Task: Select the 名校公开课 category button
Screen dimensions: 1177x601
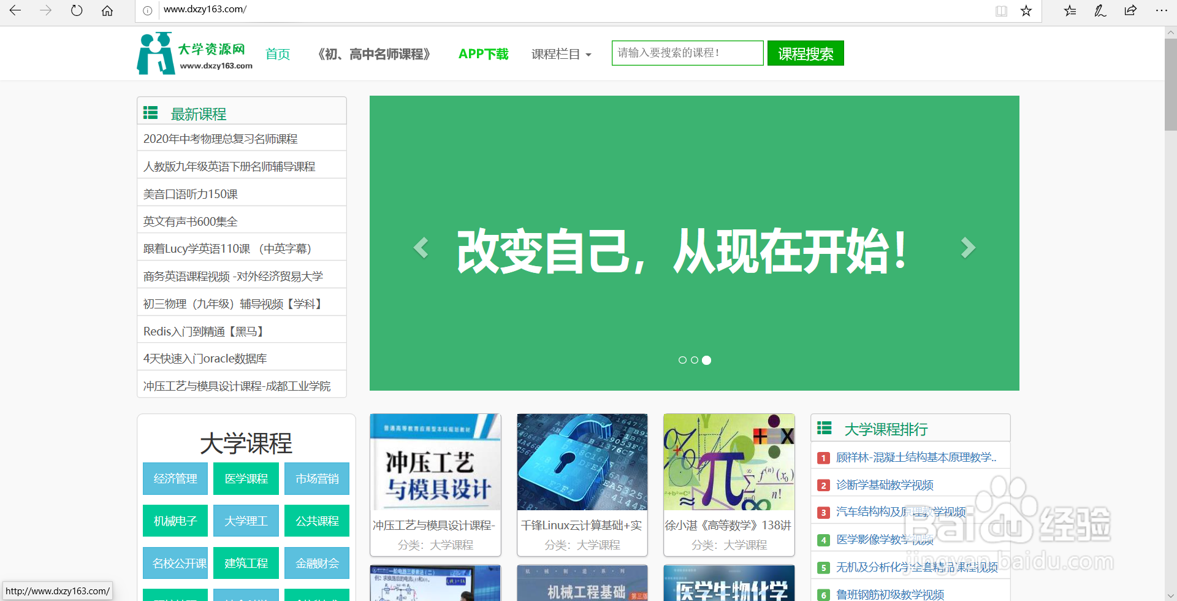Action: point(175,563)
